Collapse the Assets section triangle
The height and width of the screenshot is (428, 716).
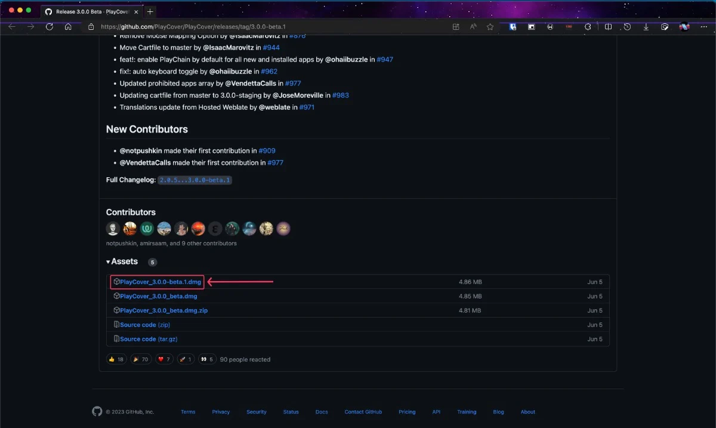pos(108,261)
